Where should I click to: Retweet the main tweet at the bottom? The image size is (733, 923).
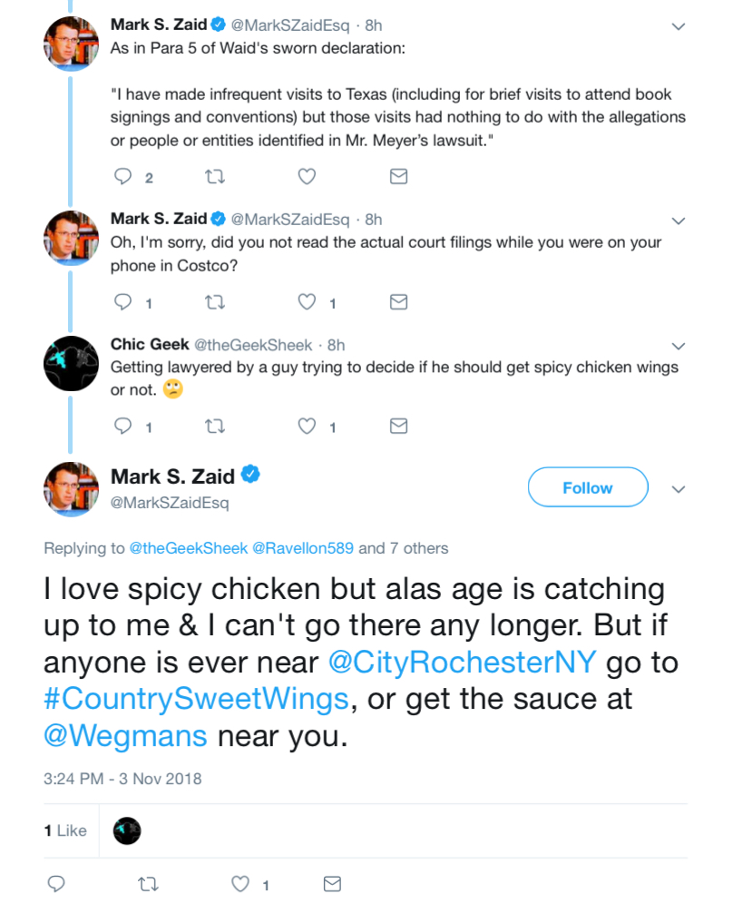[148, 884]
